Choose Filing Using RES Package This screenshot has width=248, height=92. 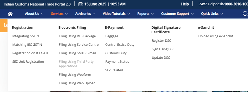(77, 36)
